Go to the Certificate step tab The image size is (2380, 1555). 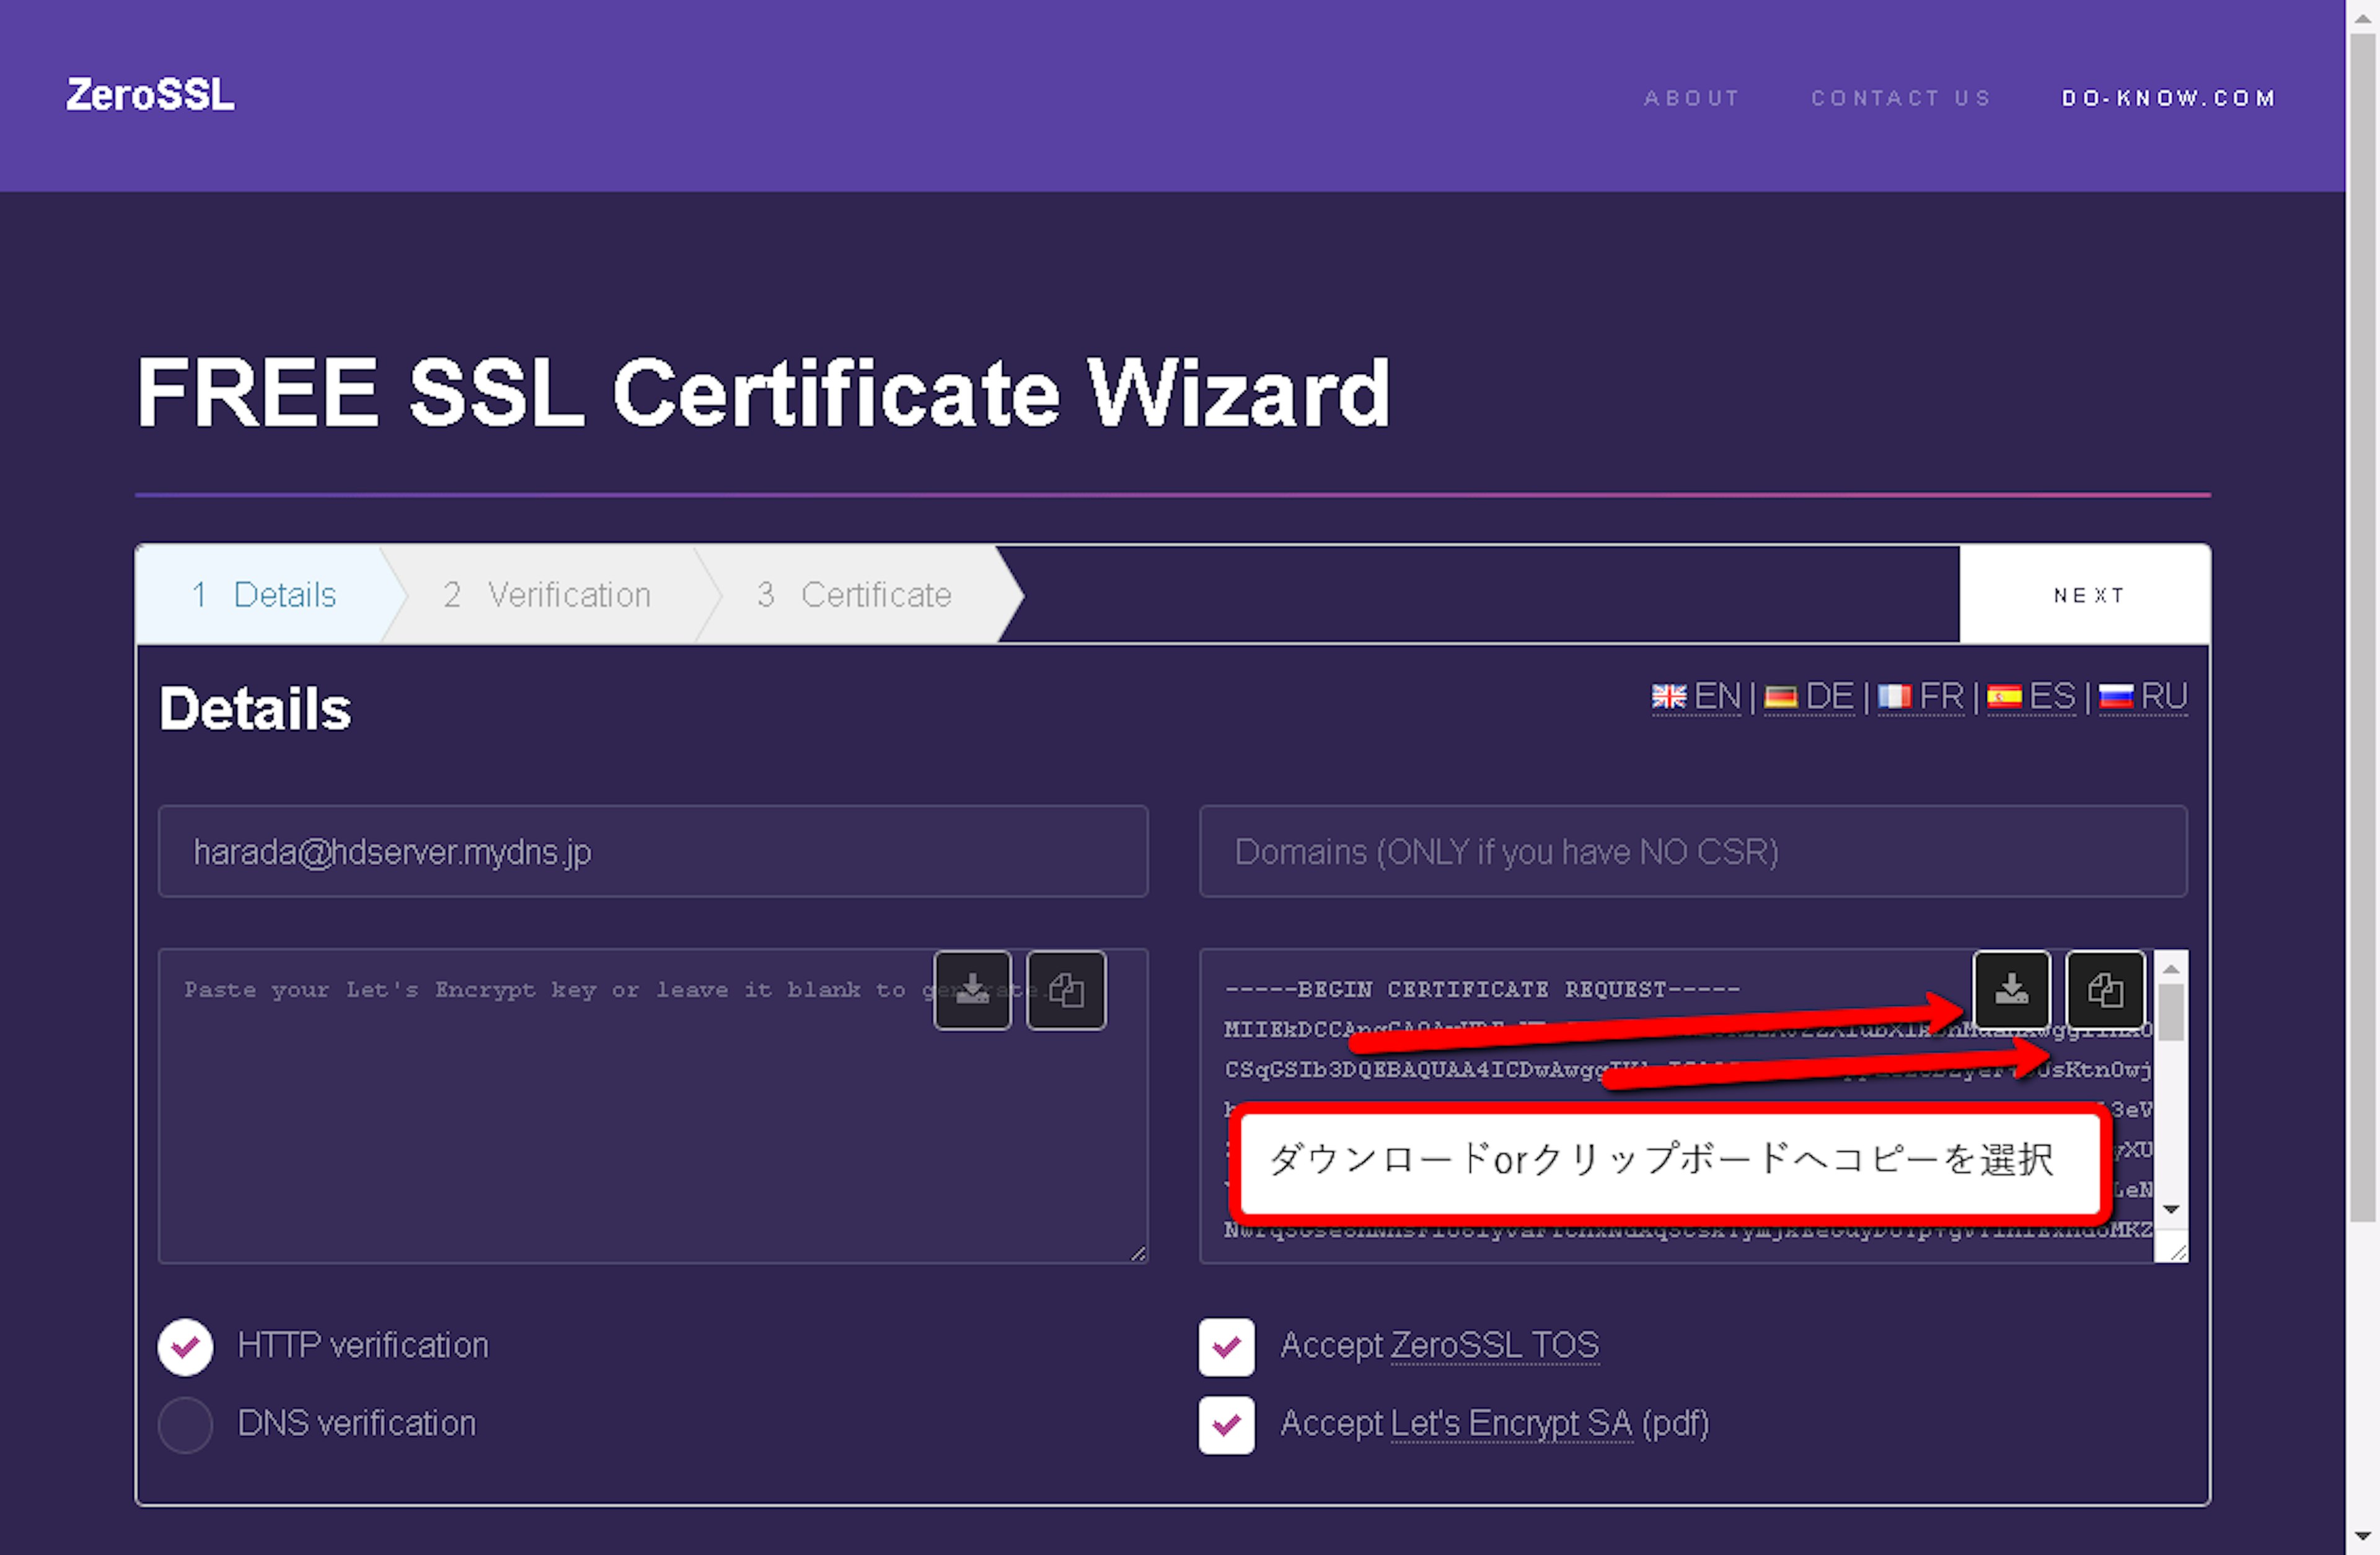[855, 595]
